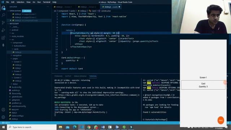Click the Windows taskbar search box
Image resolution: width=231 pixels, height=130 pixels.
click(x=32, y=127)
